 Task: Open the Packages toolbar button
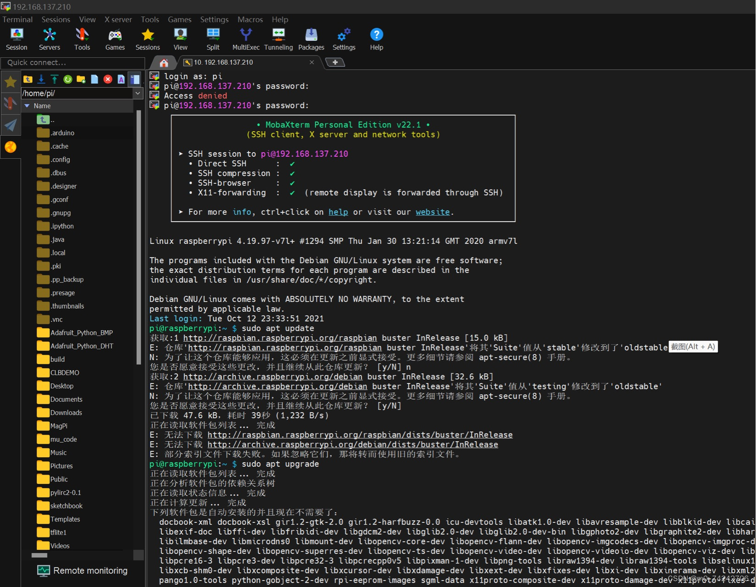pos(311,39)
